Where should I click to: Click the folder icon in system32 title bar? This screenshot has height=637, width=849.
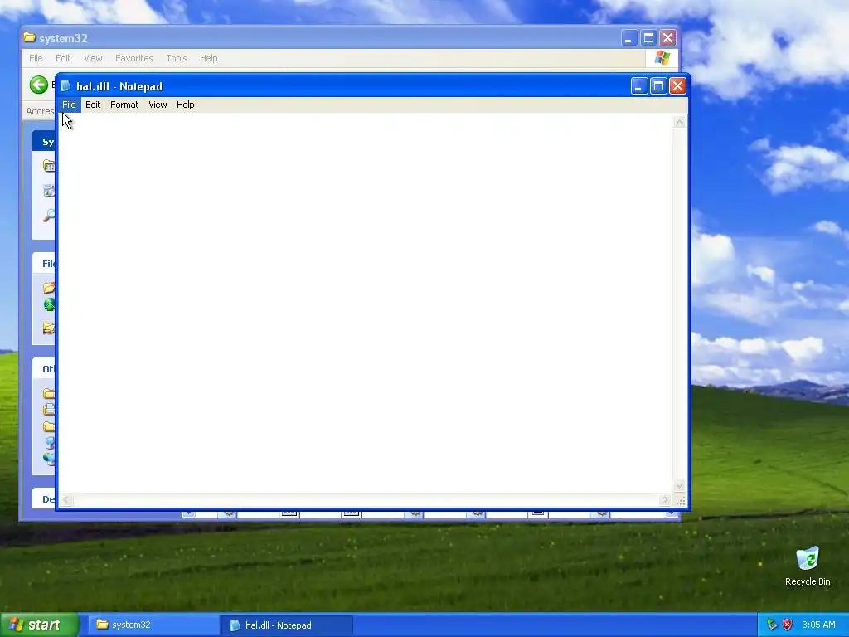tap(30, 38)
